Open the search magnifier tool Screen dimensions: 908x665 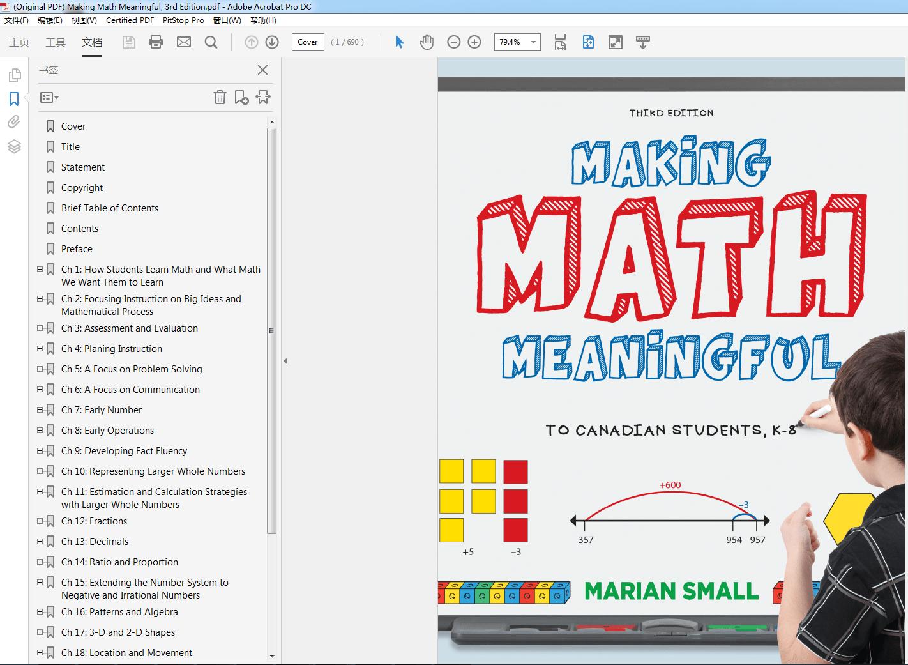tap(211, 42)
